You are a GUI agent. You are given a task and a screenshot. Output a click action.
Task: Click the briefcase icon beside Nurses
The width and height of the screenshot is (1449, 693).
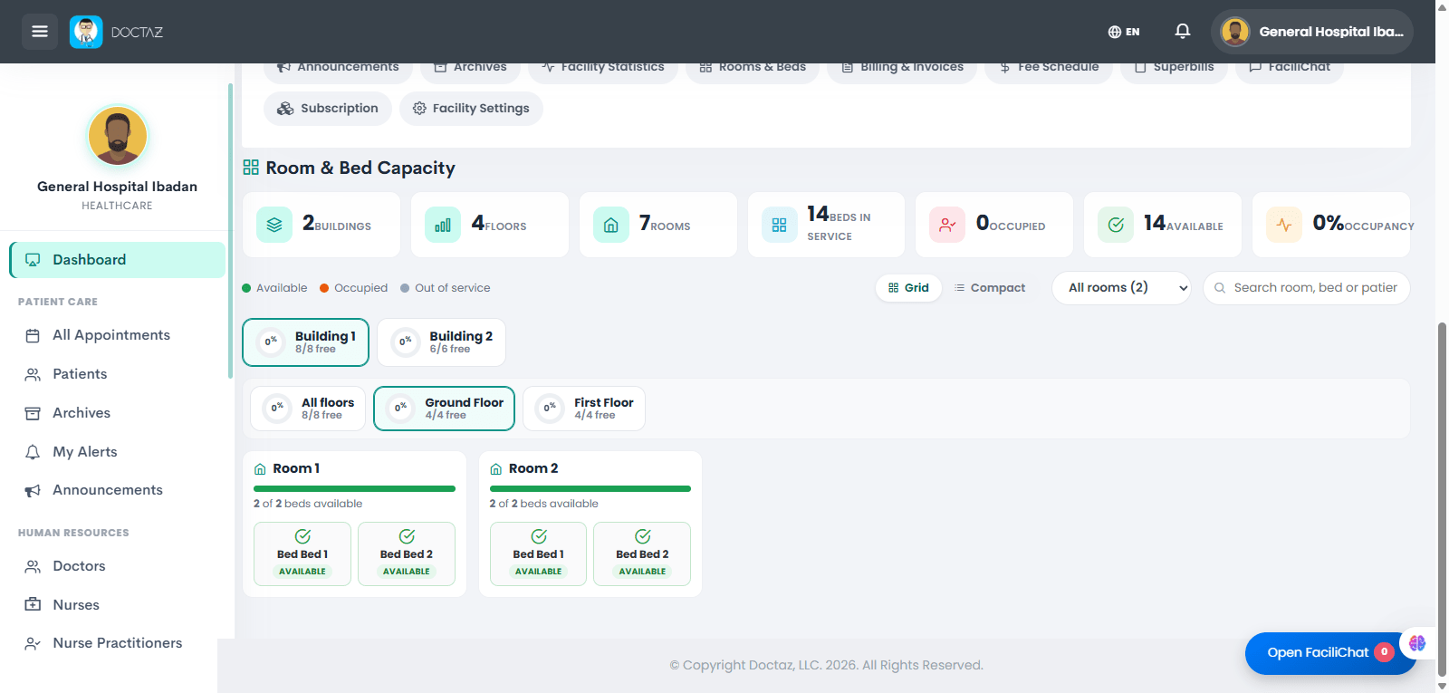tap(33, 604)
